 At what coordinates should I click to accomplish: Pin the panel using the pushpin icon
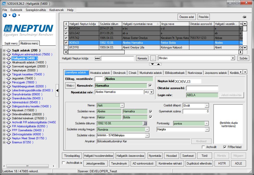click(x=244, y=17)
